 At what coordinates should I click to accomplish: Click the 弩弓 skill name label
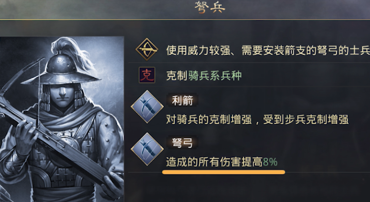pos(182,142)
